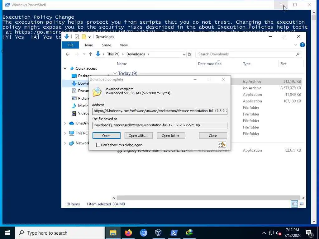This screenshot has height=239, width=319.
Task: Click the horizontal scrollbar in Explorer
Action: pos(208,198)
